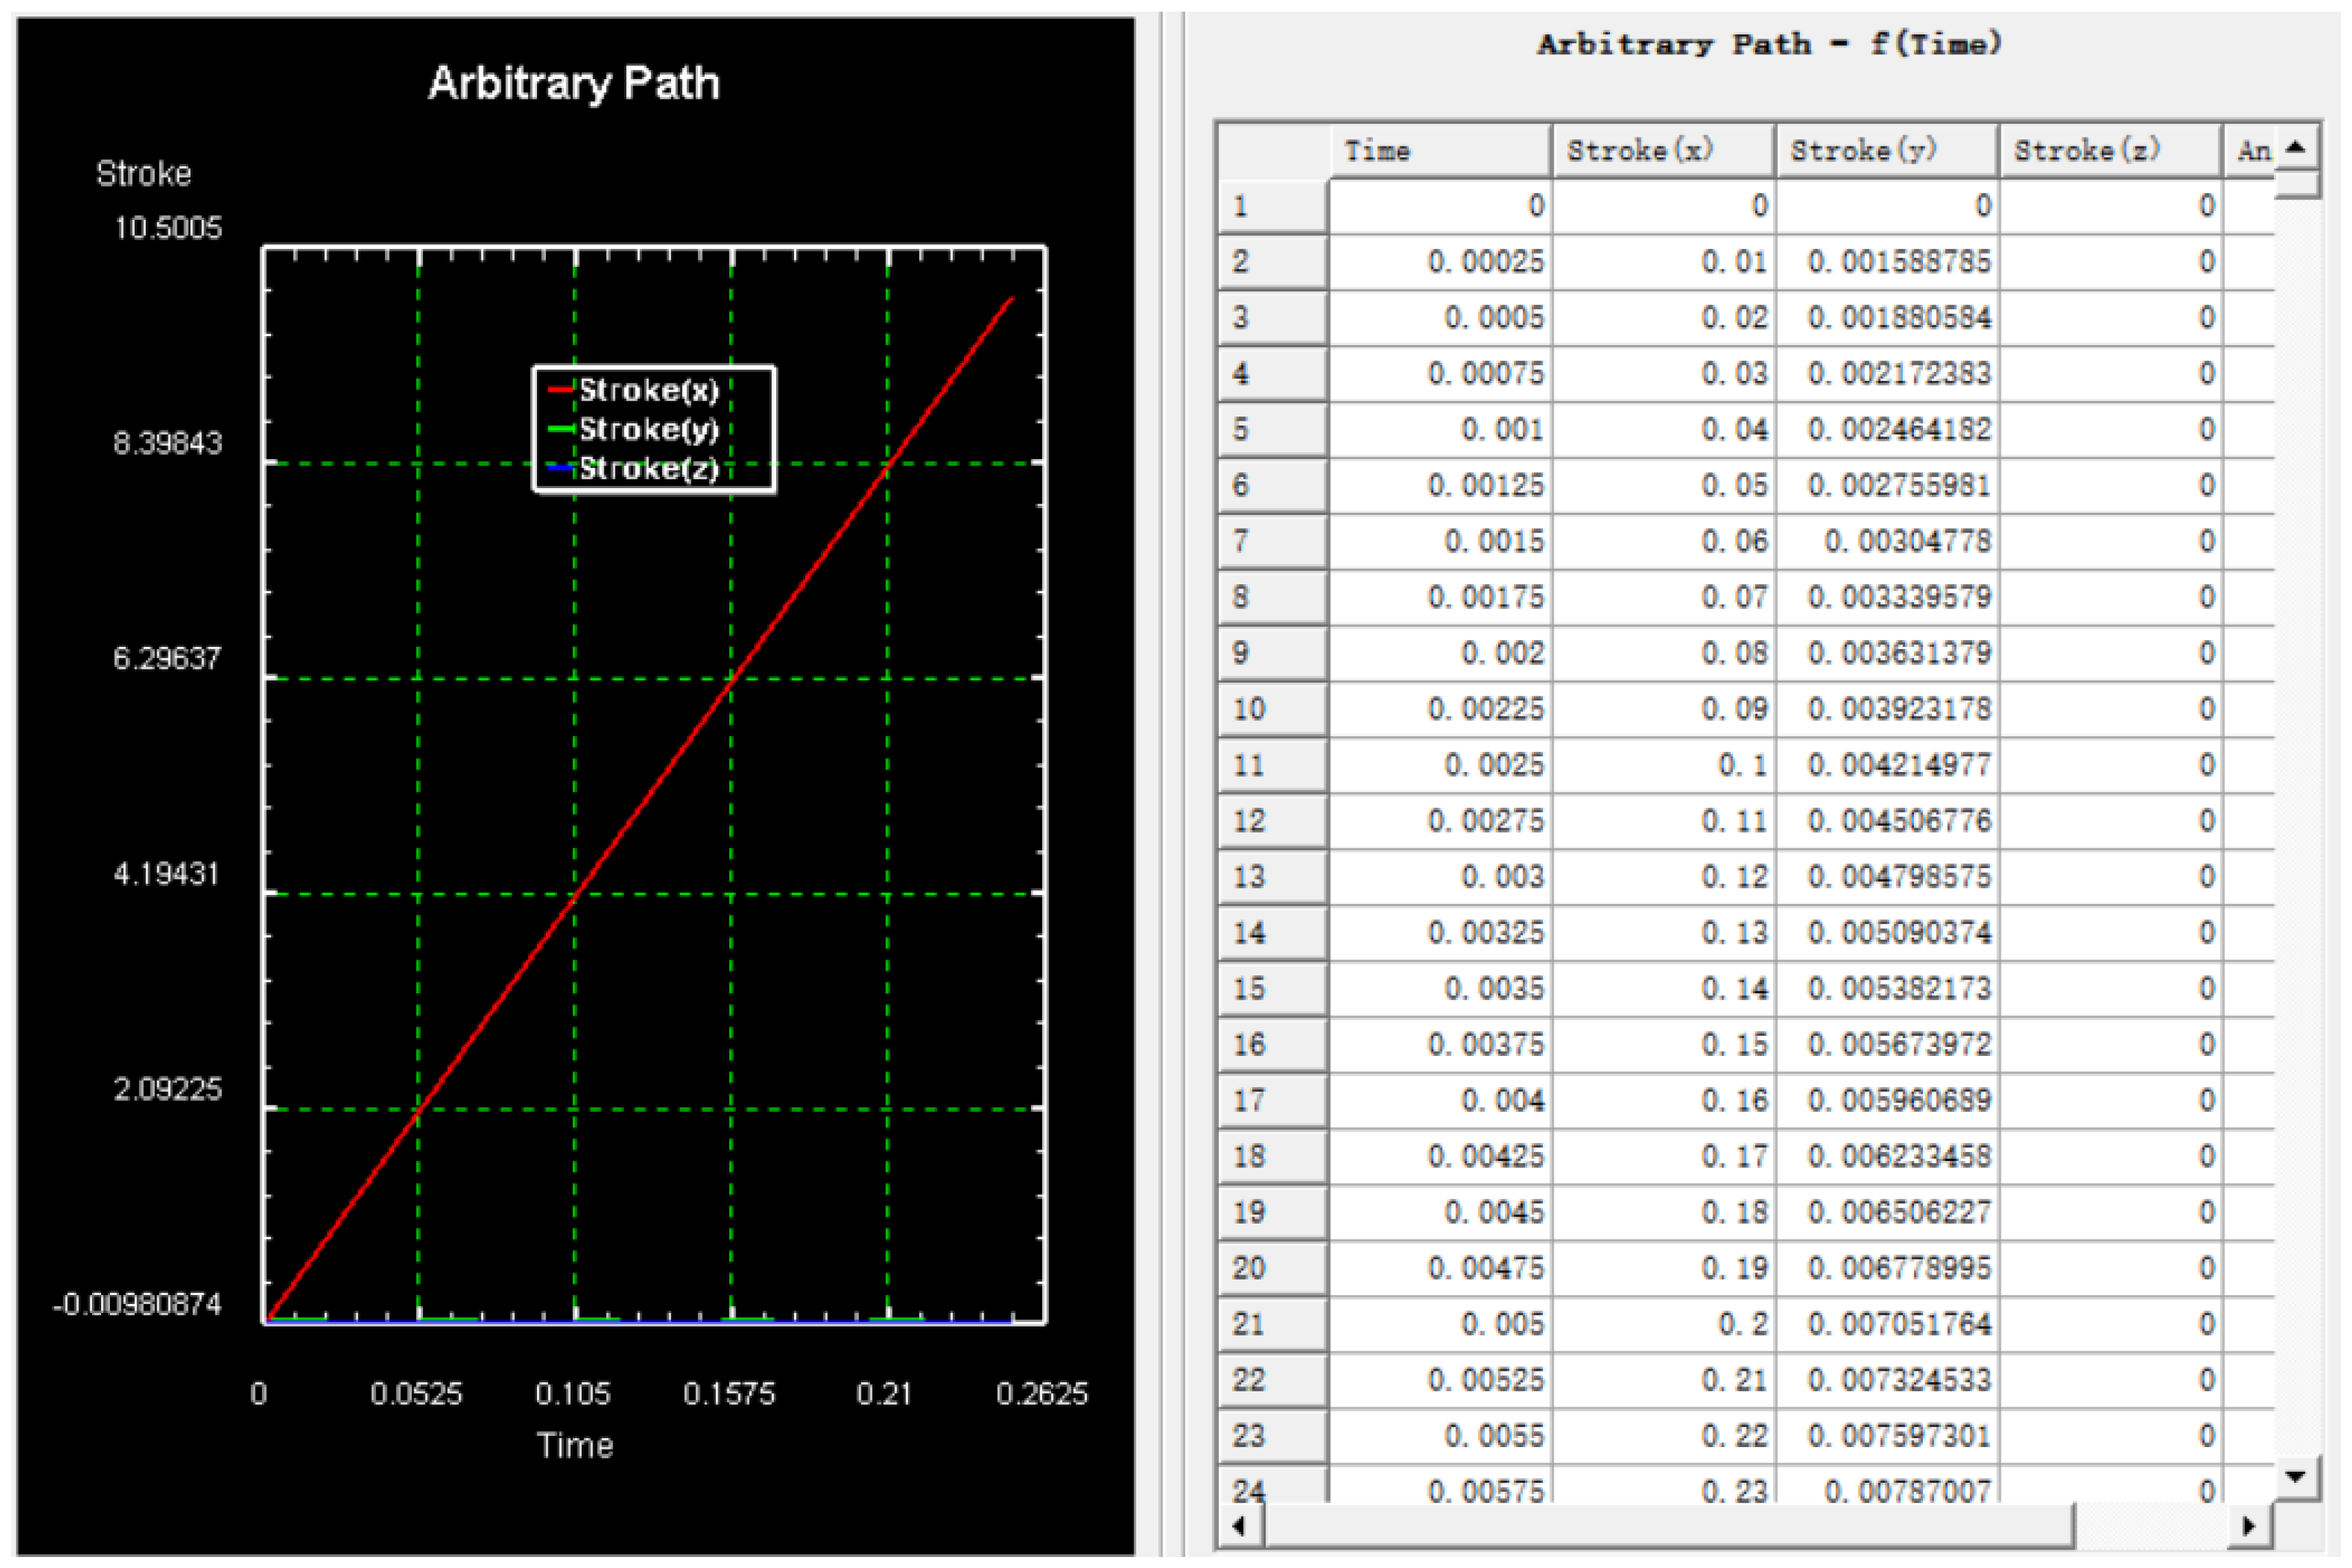The width and height of the screenshot is (2352, 1568).
Task: Click the horizontal scrollbar right arrow
Action: point(2249,1526)
